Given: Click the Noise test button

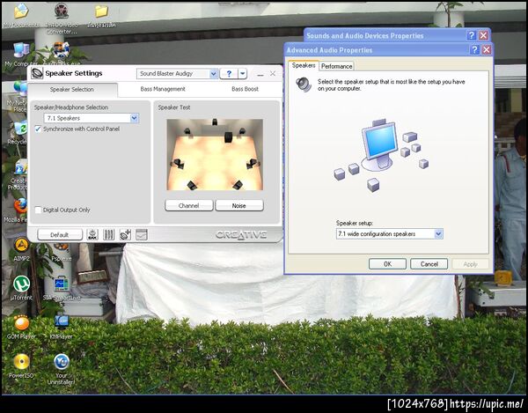Looking at the screenshot, I should 239,205.
